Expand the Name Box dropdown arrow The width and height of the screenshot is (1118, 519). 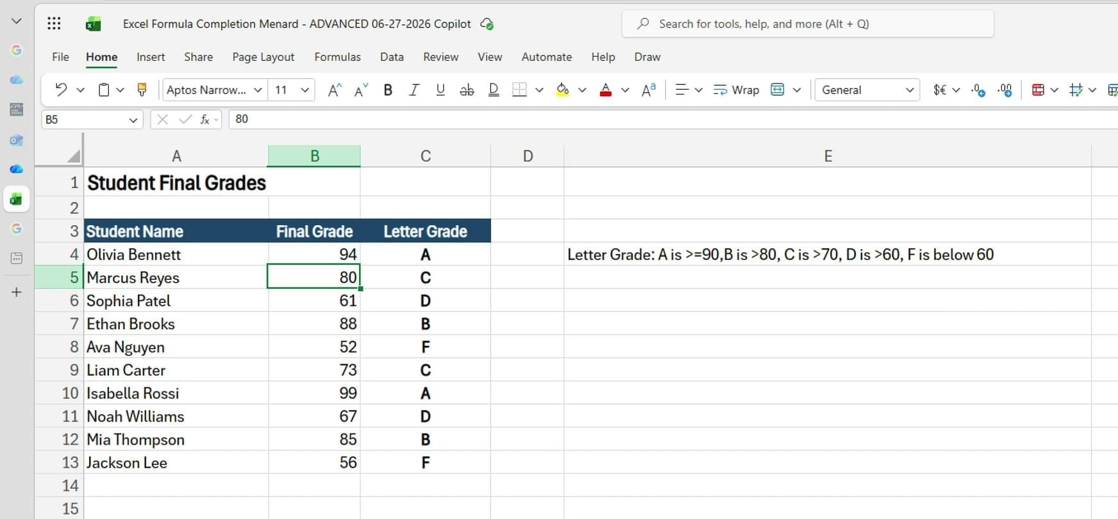click(x=133, y=120)
